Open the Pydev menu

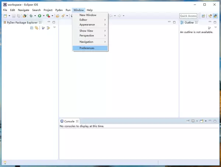click(x=59, y=10)
